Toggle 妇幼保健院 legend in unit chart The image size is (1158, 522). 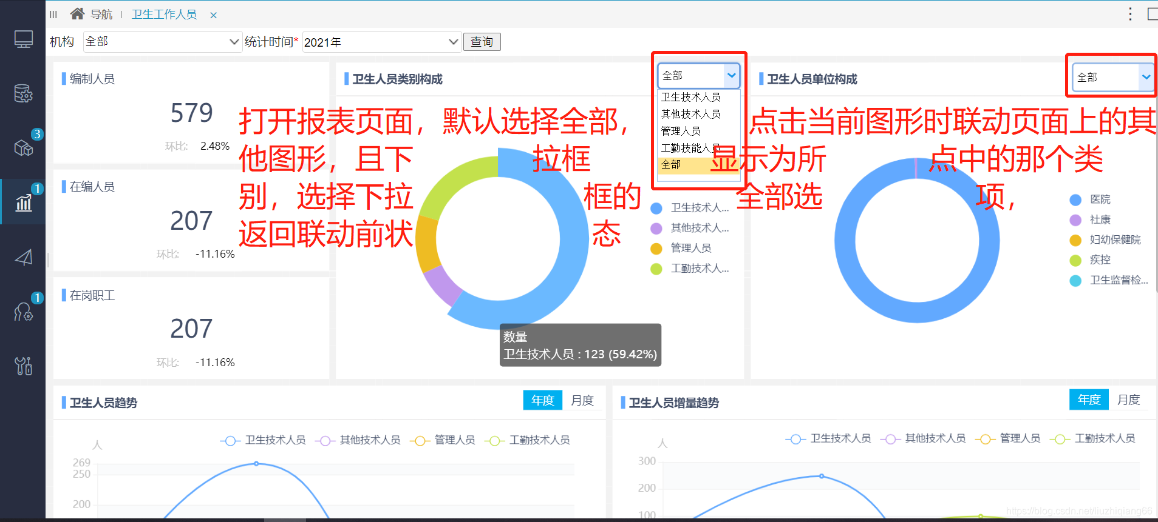click(x=1105, y=239)
